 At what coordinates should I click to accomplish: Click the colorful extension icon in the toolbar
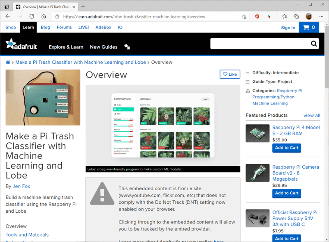tap(269, 16)
